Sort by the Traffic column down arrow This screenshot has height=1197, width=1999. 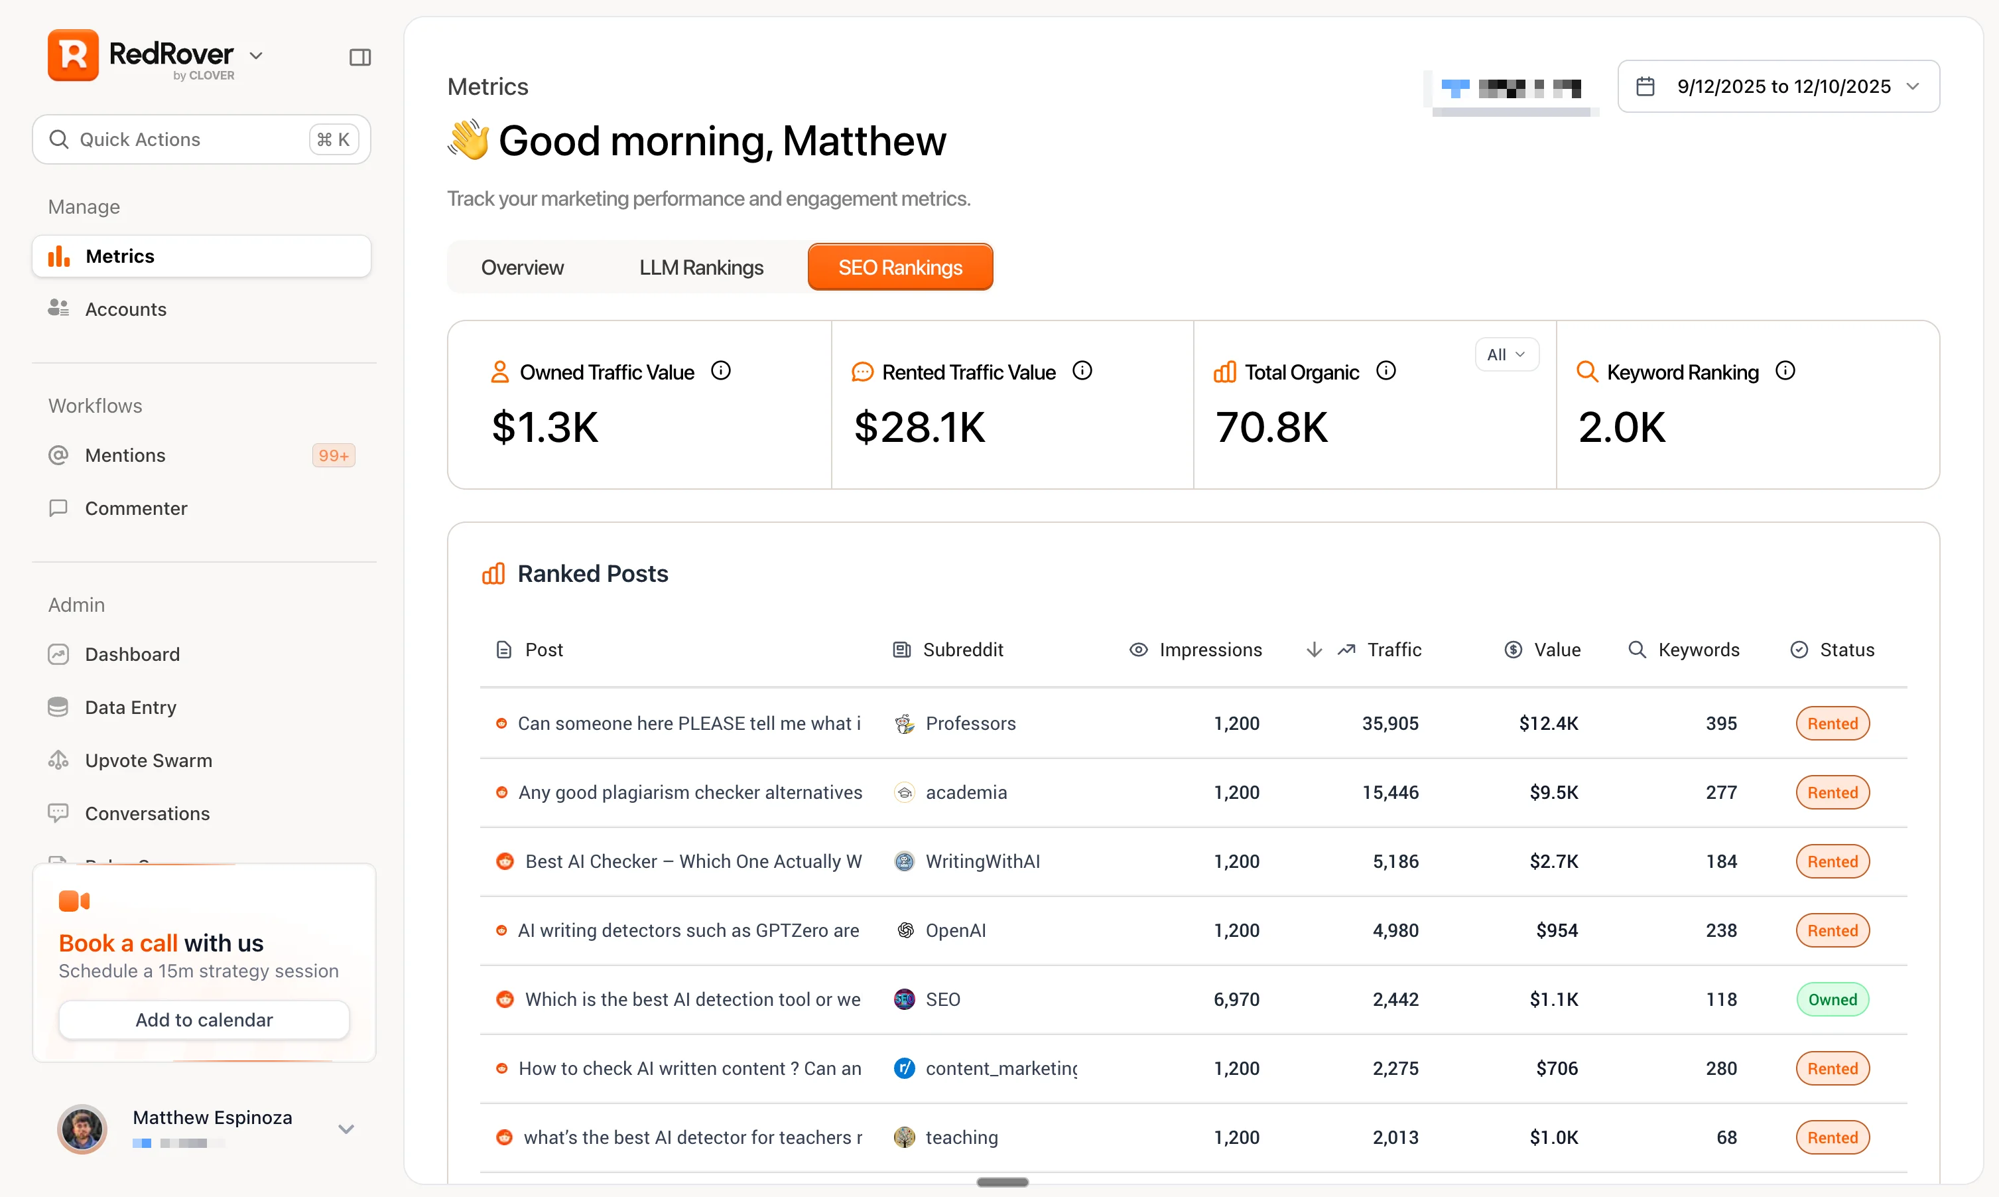click(1314, 650)
